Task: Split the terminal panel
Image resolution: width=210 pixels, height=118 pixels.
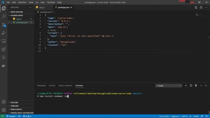Action: coord(191,86)
